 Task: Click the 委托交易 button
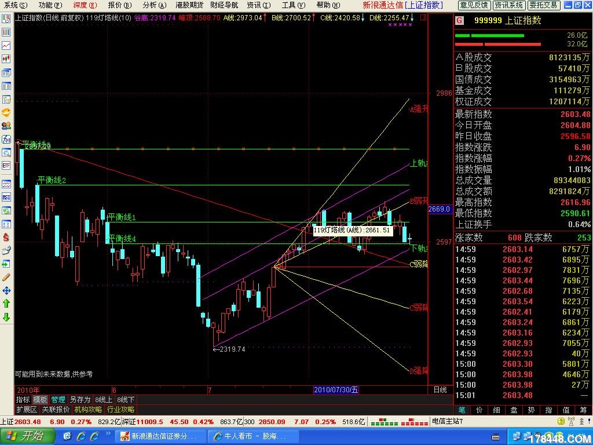(543, 5)
